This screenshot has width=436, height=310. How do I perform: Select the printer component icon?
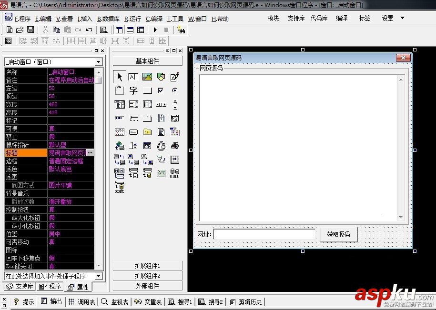(x=174, y=146)
